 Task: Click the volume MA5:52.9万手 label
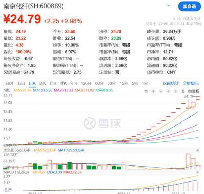click(x=45, y=150)
